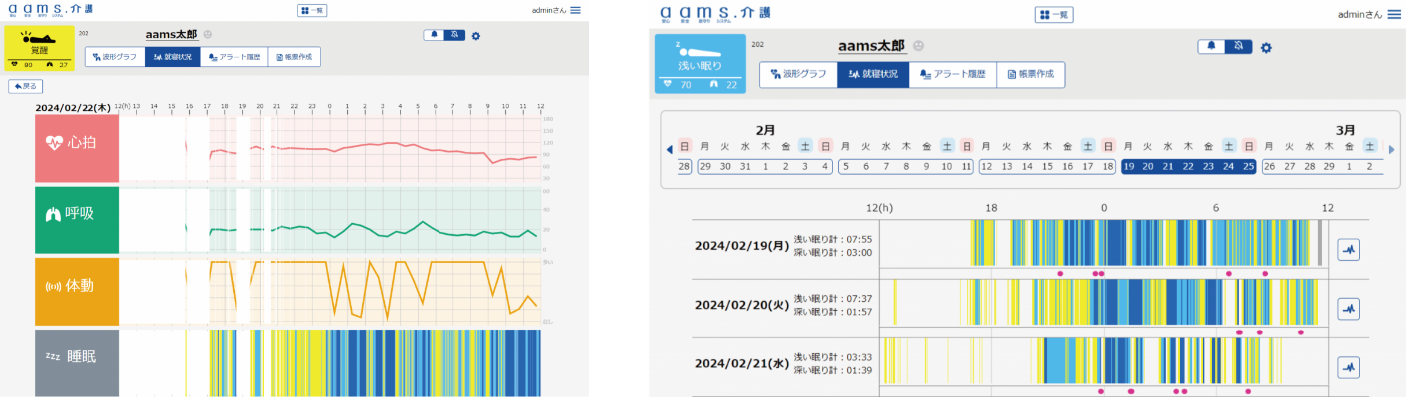Switch to 波形グラフ tab in right panel
This screenshot has width=1406, height=397.
click(x=797, y=74)
